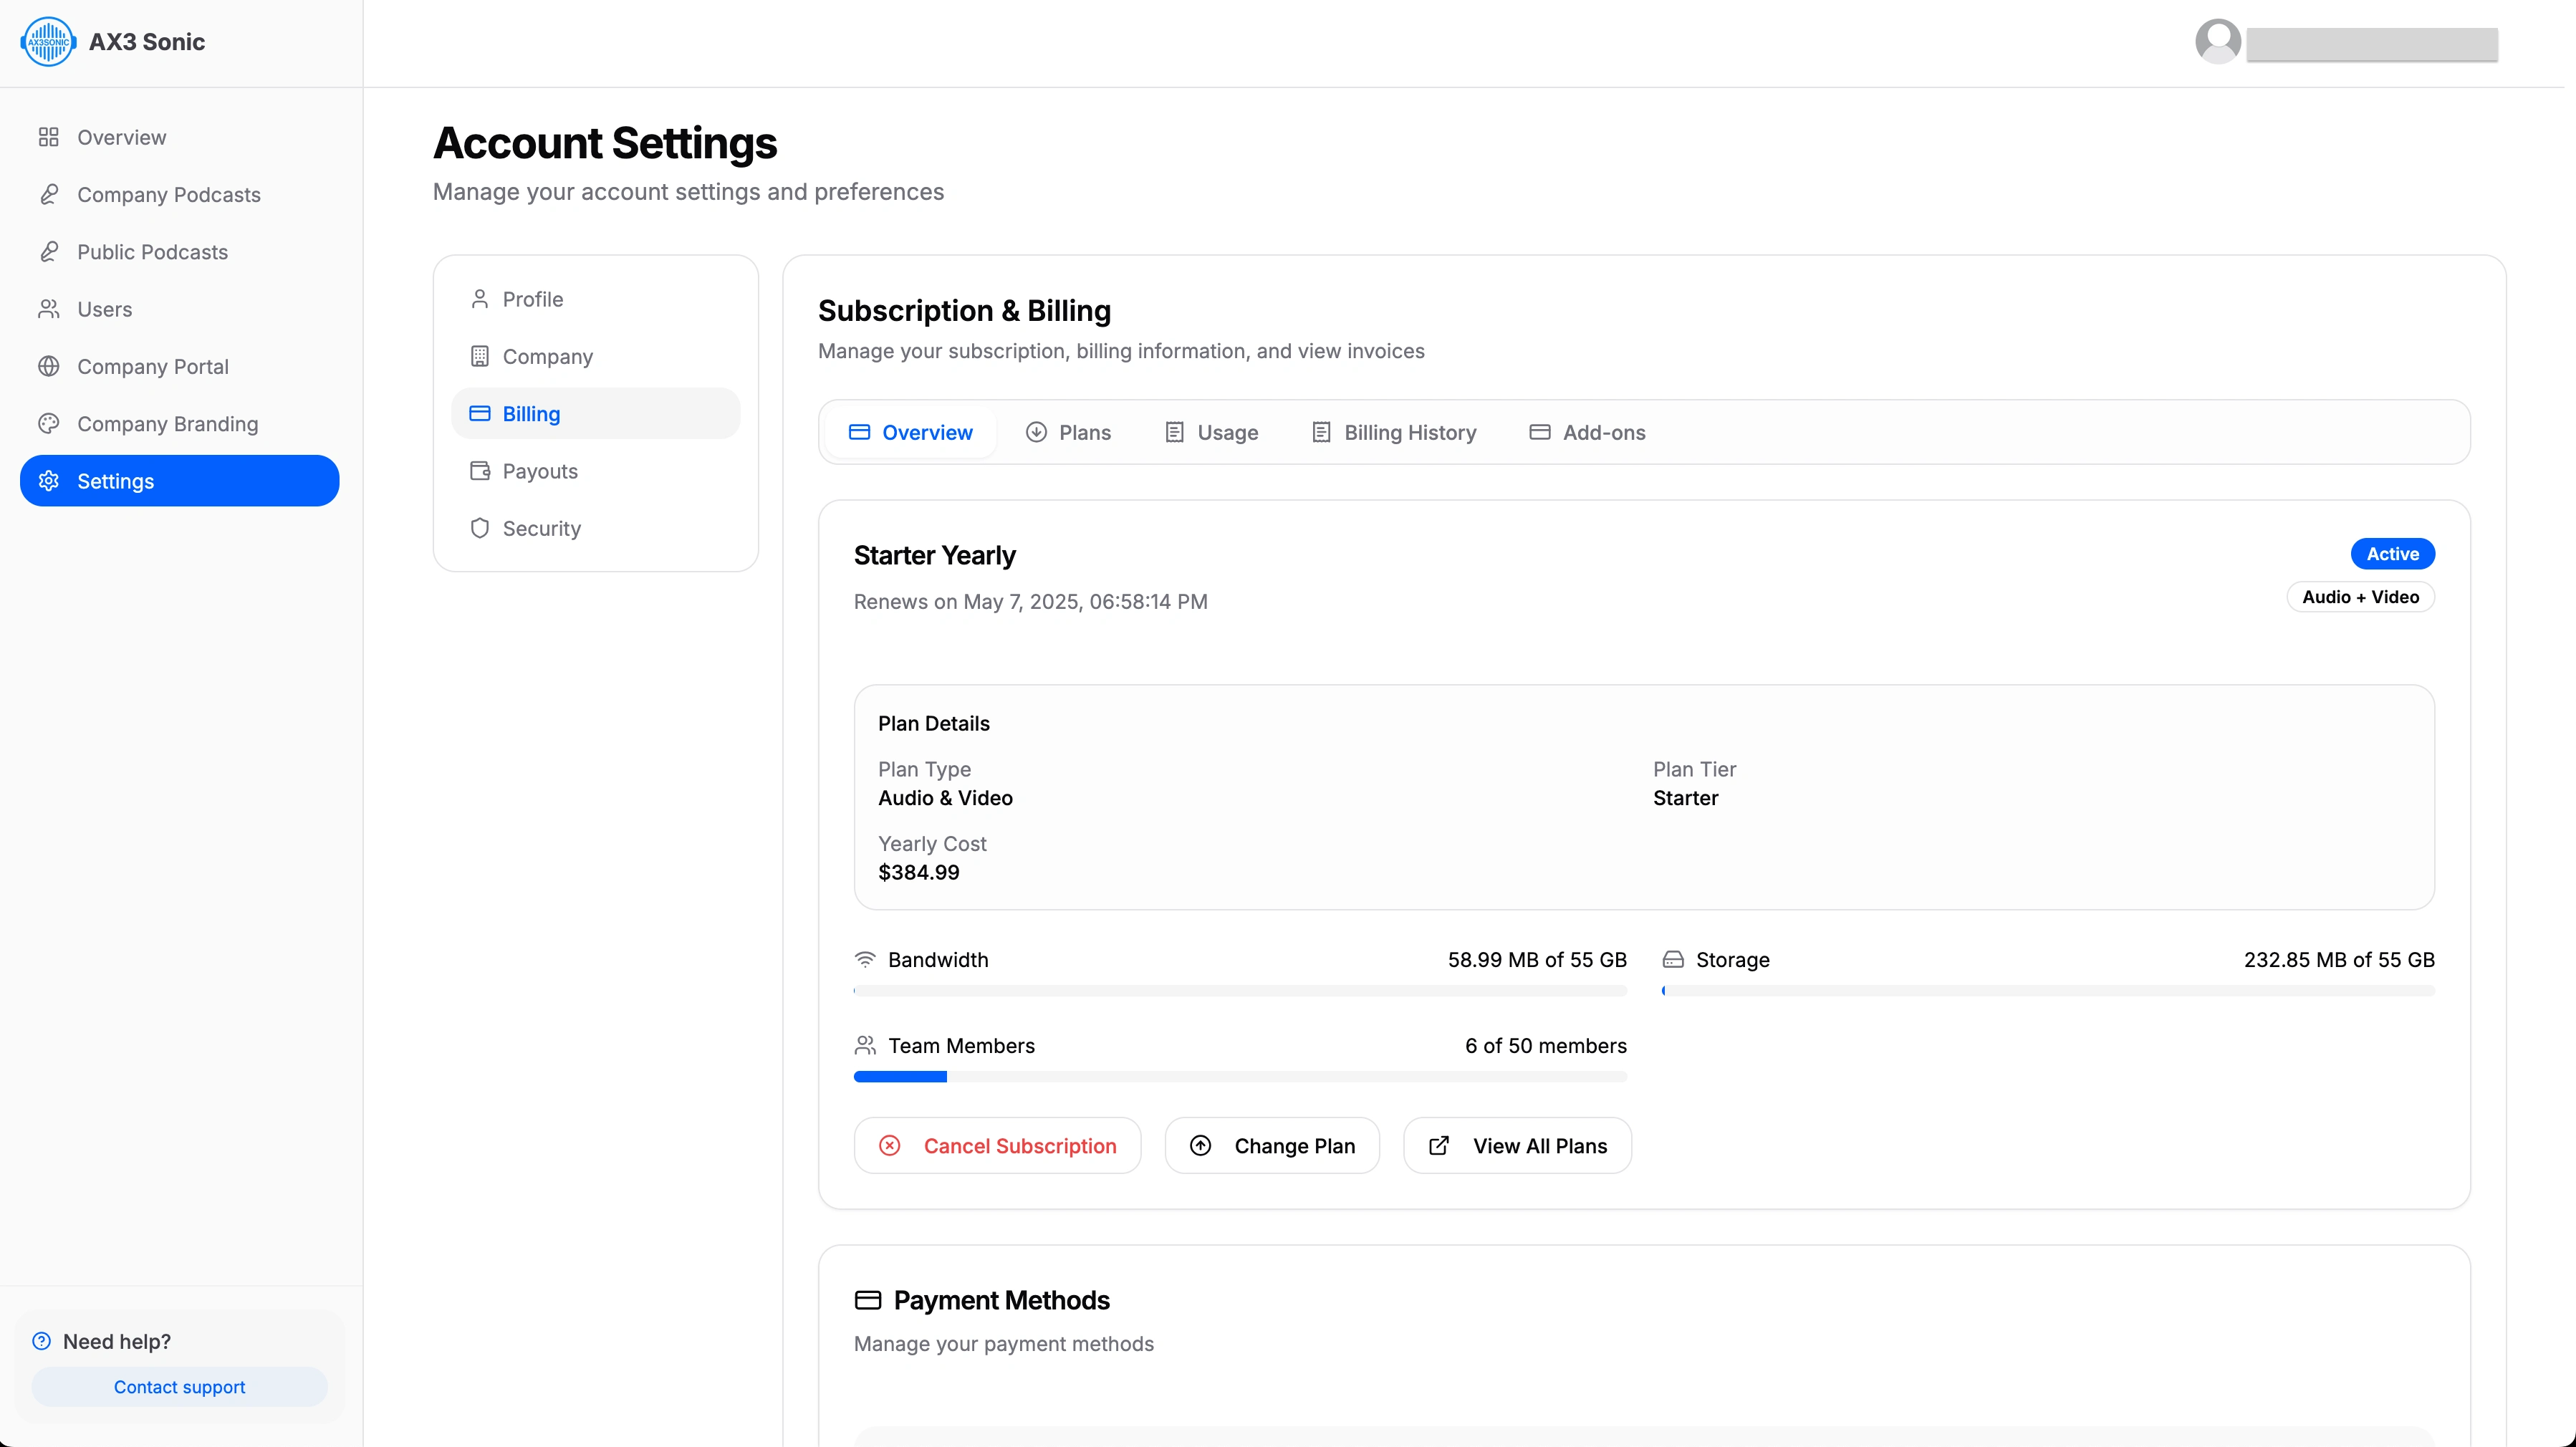Click the Company Branding palette icon

pyautogui.click(x=48, y=423)
